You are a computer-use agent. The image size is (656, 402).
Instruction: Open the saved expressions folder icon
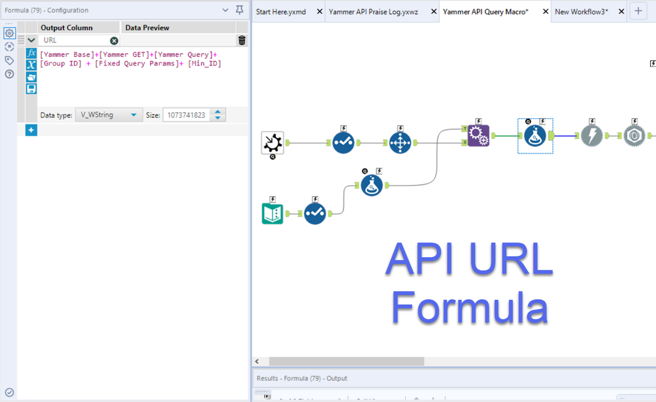30,77
